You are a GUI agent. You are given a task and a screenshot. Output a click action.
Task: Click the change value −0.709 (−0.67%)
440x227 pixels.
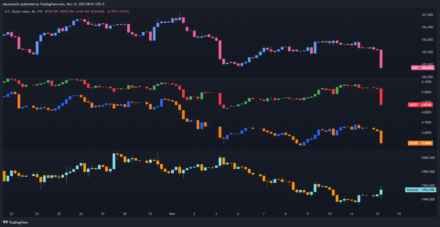118,11
